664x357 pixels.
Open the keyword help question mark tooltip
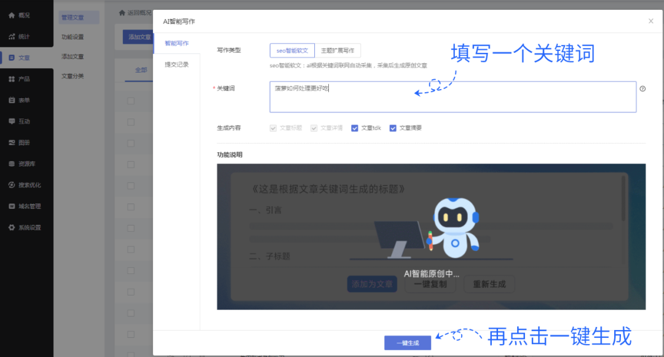tap(642, 88)
